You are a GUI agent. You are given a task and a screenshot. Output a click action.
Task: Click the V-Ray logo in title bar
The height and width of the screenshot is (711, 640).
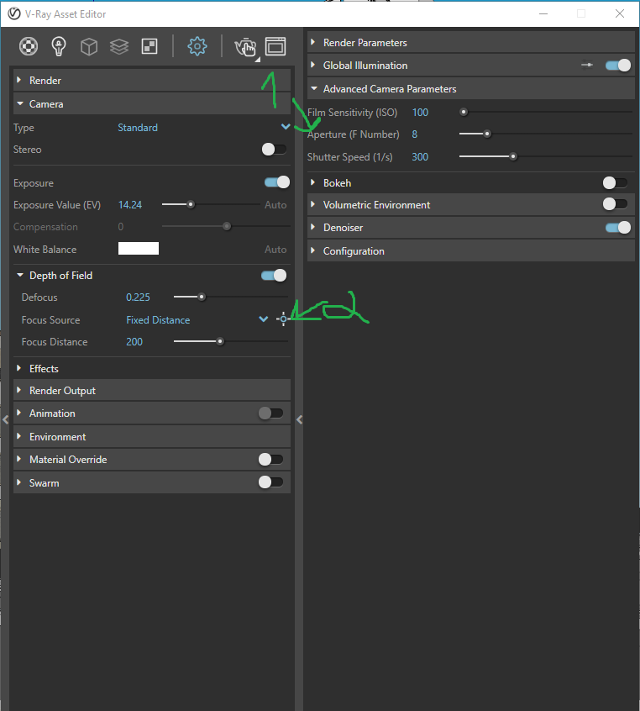coord(14,14)
